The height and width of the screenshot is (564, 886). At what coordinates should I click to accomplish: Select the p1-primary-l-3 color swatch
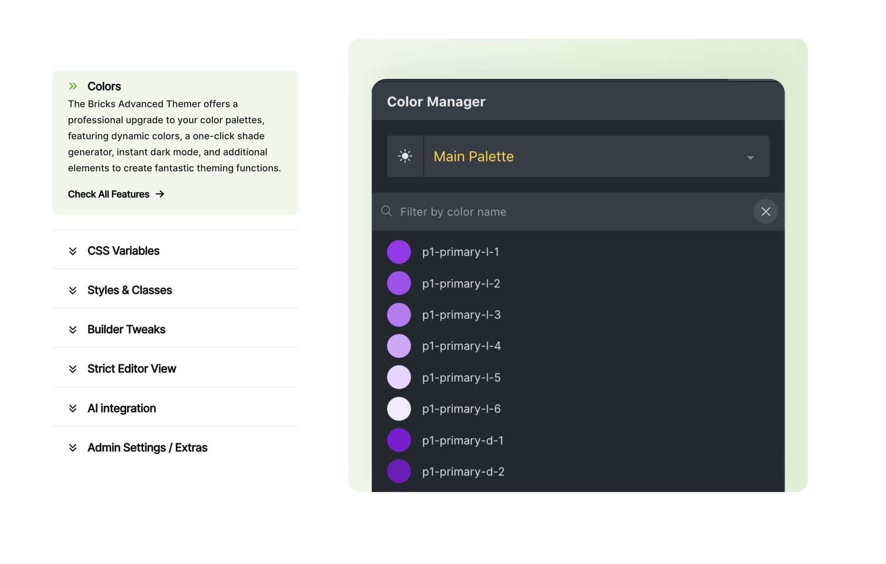(x=399, y=315)
